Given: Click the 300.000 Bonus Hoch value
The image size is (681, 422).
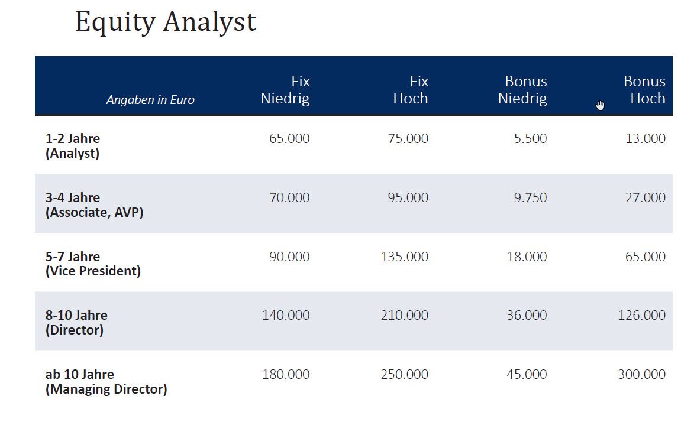Looking at the screenshot, I should coord(642,374).
